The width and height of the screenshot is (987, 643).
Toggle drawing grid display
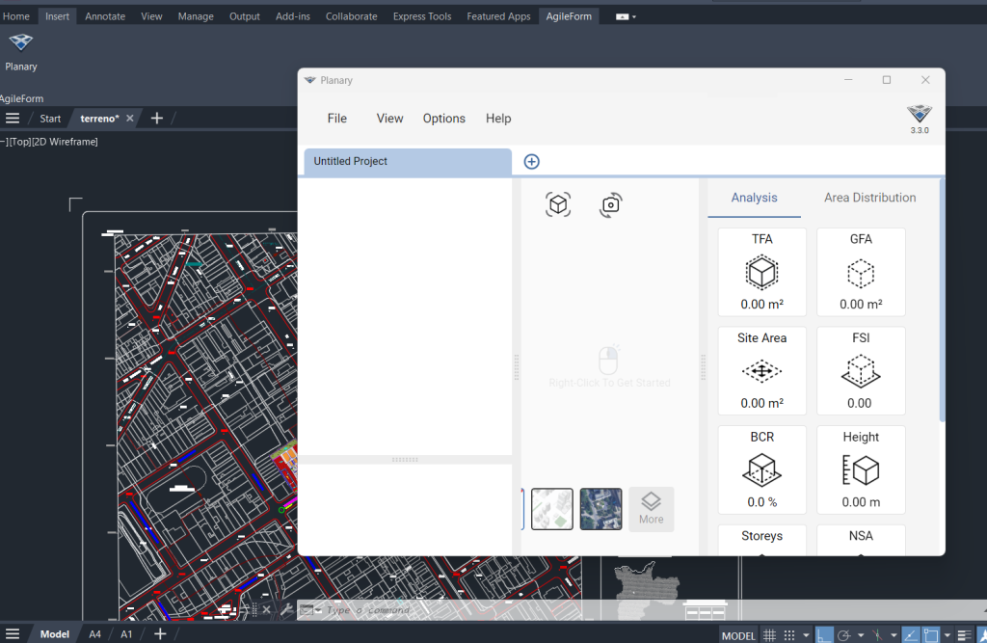click(x=769, y=635)
